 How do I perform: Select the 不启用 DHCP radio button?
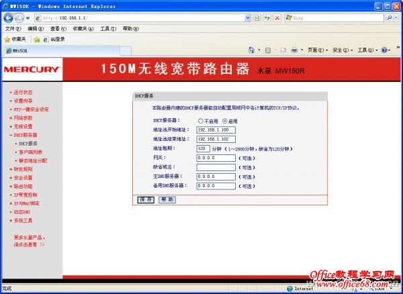[201, 121]
